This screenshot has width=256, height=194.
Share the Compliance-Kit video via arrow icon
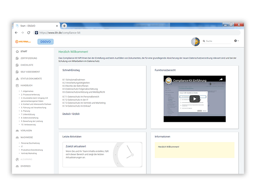[221, 79]
